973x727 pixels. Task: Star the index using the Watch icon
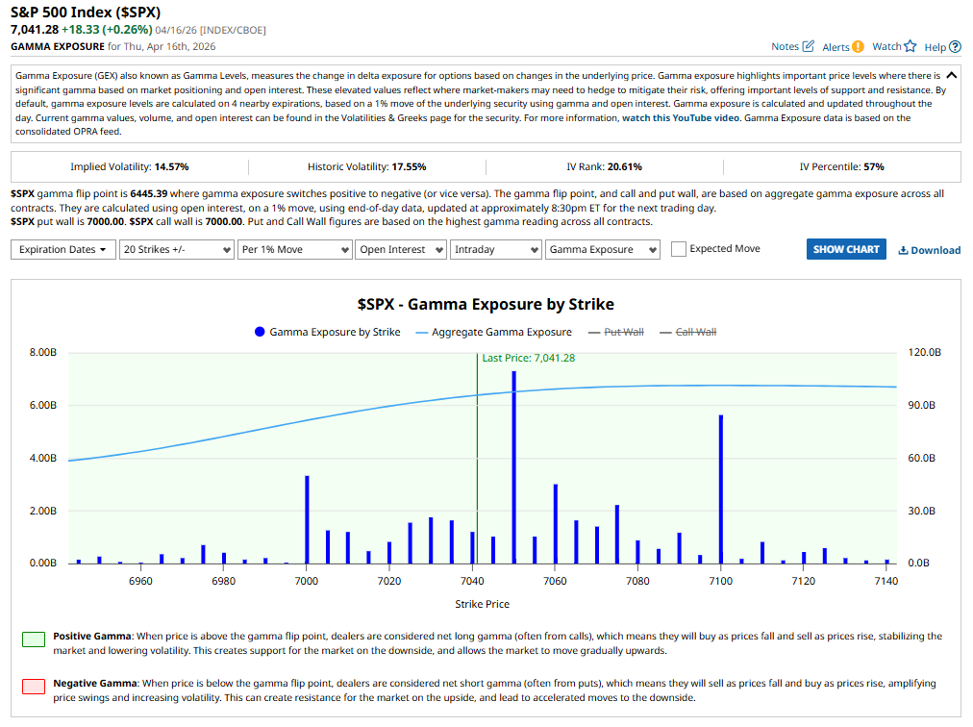pyautogui.click(x=910, y=46)
